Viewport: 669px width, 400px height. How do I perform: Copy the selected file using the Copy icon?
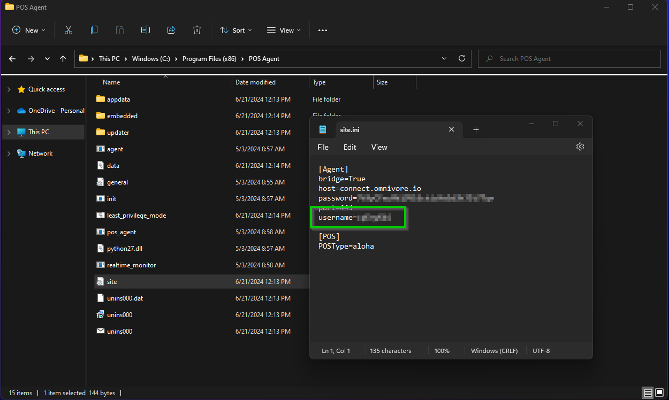(94, 30)
